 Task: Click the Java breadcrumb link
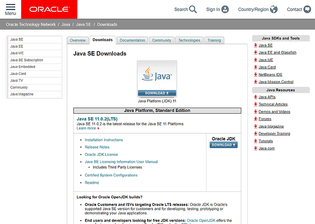66,24
